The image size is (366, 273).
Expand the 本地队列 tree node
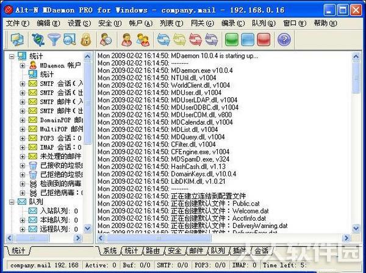(23, 220)
